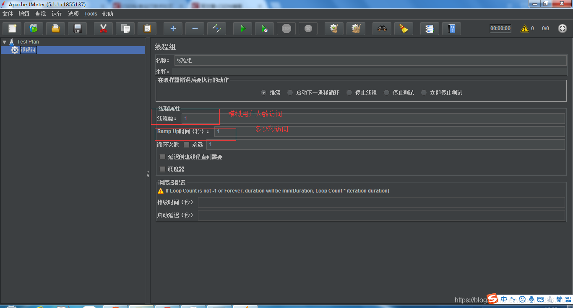
Task: Click the Clear All results icon
Action: (356, 28)
